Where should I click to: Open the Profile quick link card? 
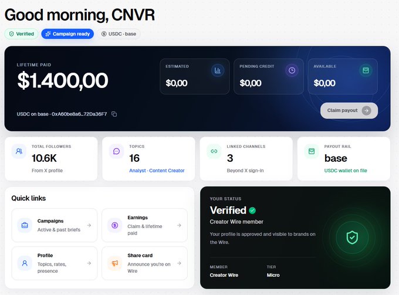coord(55,263)
